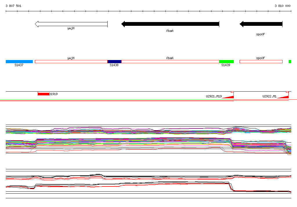Viewport: 297px width, 207px height.
Task: Select the dark blue S1438 segment
Action: point(114,61)
